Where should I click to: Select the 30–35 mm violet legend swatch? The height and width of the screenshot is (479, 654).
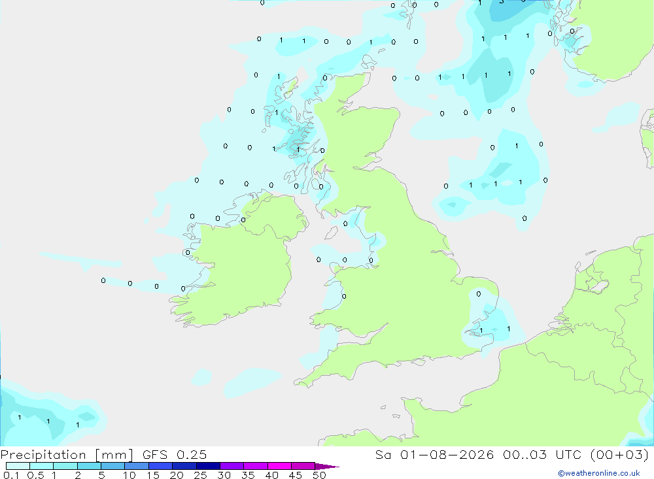click(232, 466)
